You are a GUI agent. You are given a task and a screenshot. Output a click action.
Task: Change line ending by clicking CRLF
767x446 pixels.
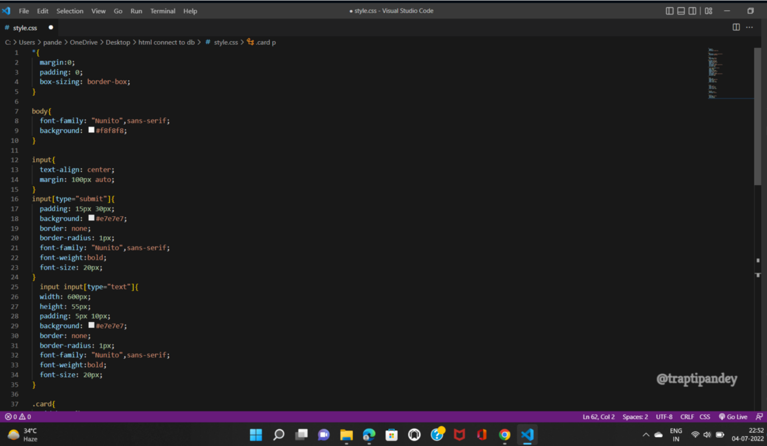point(687,417)
